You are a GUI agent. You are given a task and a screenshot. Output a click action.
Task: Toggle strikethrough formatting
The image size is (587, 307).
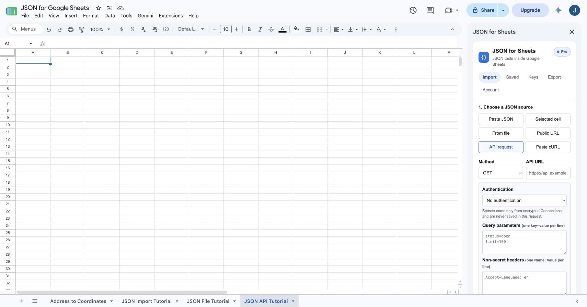(x=271, y=29)
